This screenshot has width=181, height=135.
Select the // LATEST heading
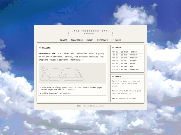(116, 47)
